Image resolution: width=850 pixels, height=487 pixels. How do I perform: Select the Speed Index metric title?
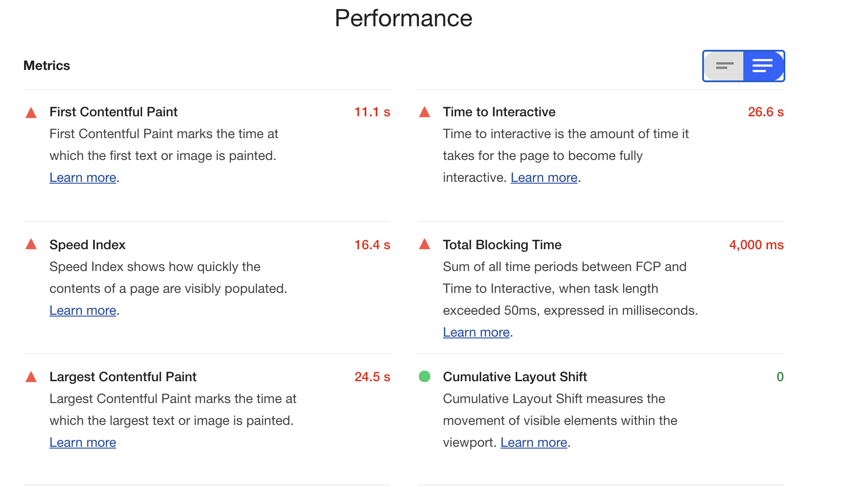87,245
